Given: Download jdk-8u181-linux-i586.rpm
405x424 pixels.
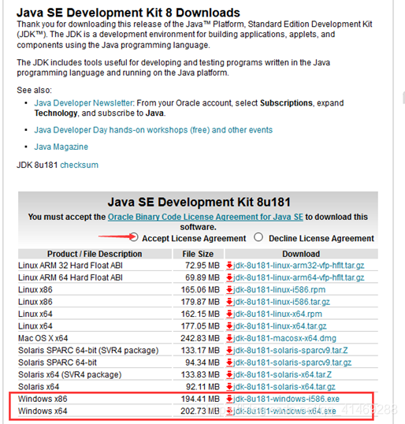Looking at the screenshot, I should 279,290.
